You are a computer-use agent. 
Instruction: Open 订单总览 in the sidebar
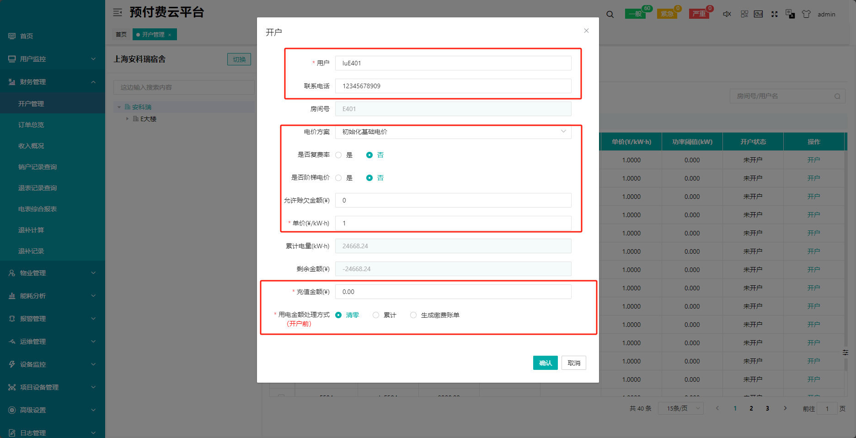pos(31,125)
